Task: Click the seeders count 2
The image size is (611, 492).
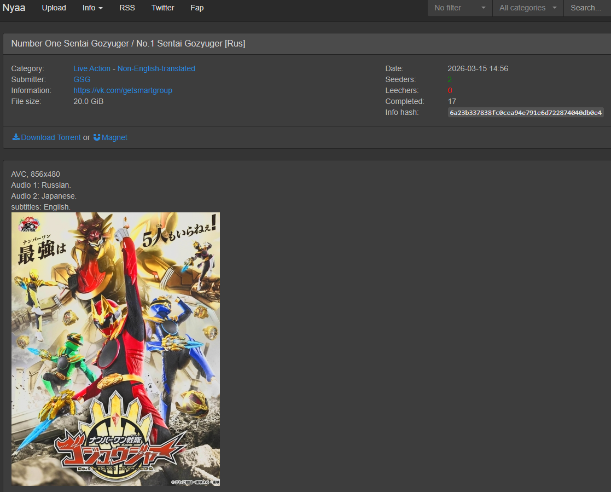Action: point(450,79)
